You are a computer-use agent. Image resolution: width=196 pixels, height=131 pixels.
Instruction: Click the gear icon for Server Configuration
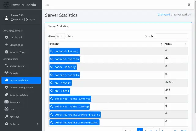[6, 87]
